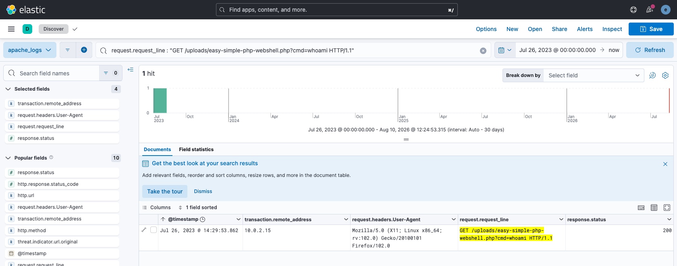Open chart settings gear icon

click(665, 75)
